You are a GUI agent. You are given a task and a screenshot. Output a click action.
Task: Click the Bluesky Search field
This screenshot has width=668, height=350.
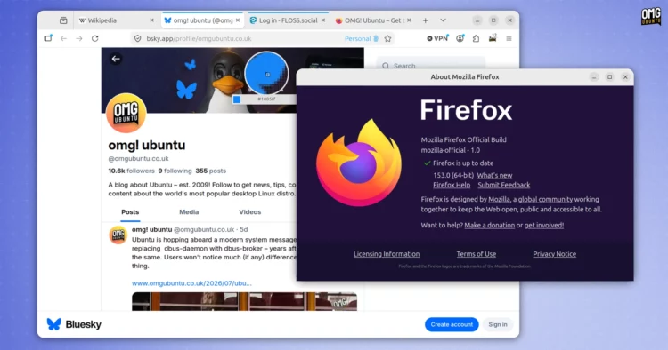click(431, 66)
